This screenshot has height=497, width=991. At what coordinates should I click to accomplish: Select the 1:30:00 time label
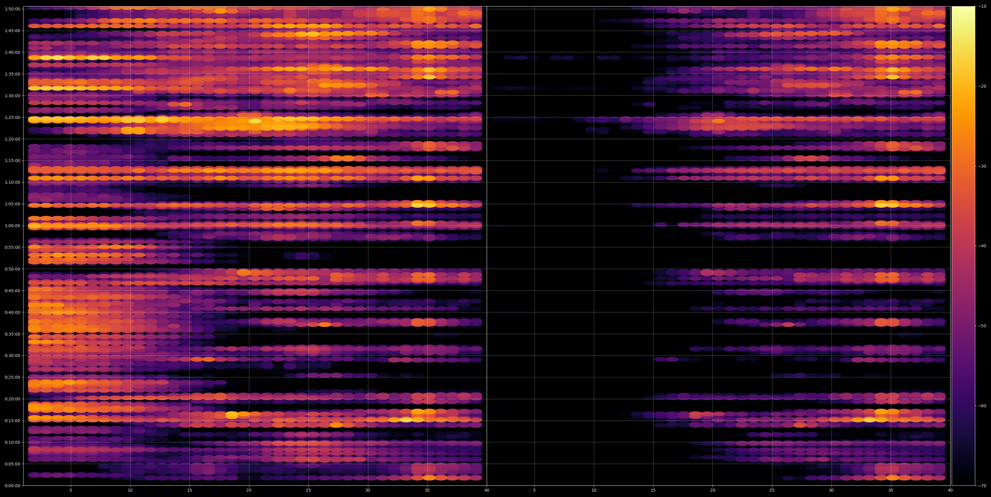pyautogui.click(x=13, y=96)
